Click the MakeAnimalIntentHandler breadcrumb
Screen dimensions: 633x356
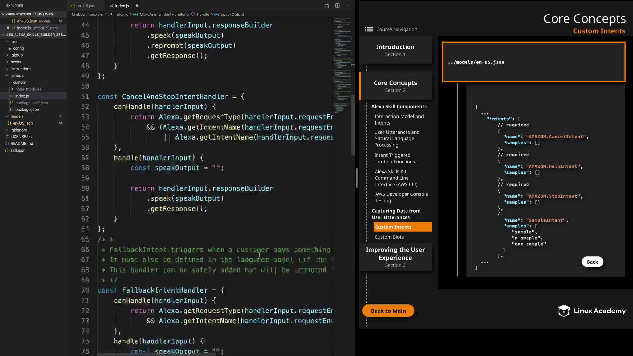(162, 15)
